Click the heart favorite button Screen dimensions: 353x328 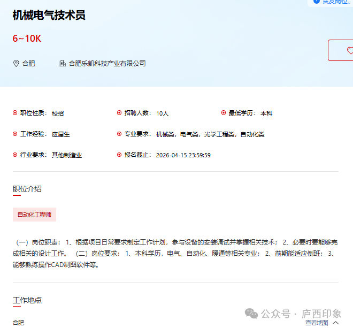click(x=341, y=50)
